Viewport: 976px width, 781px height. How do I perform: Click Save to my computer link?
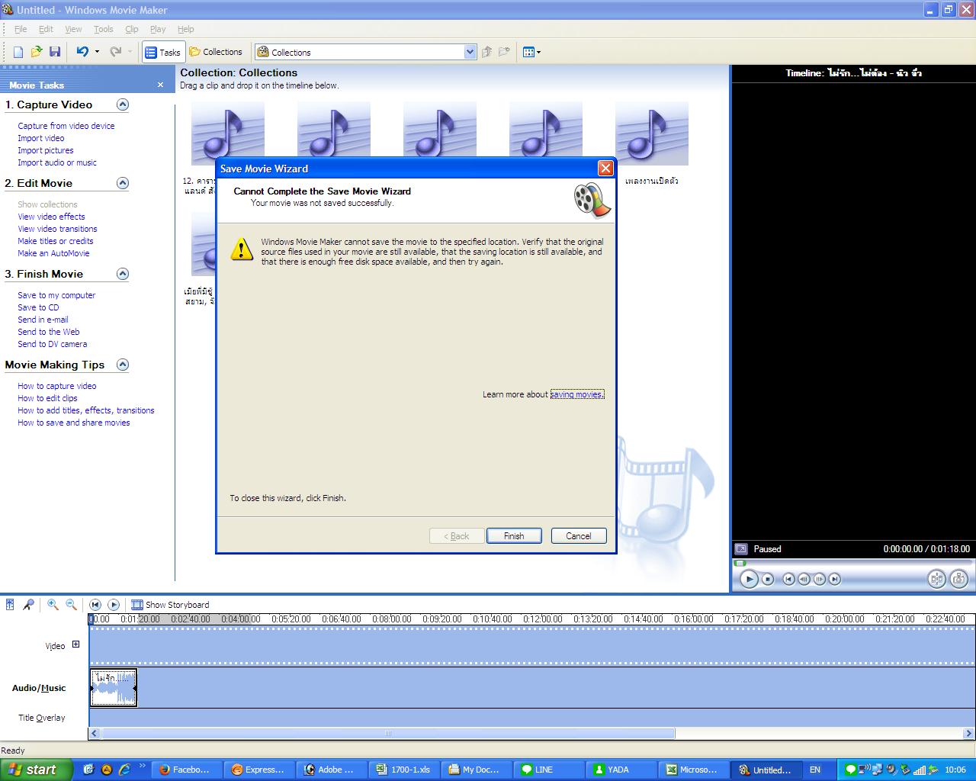pos(56,295)
